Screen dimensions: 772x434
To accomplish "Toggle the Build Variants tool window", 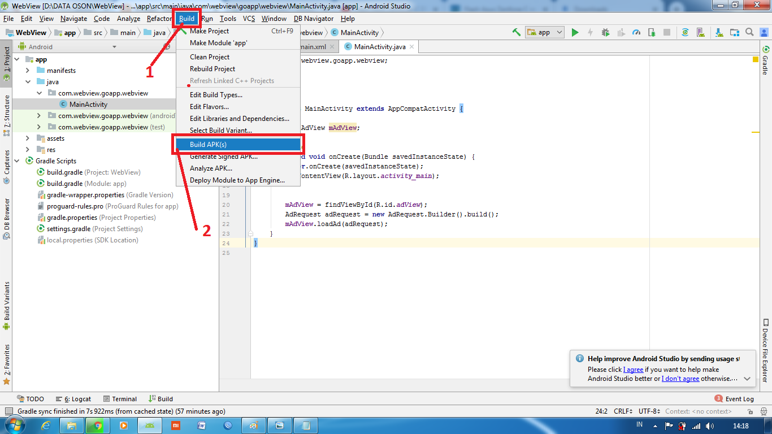I will [x=6, y=306].
